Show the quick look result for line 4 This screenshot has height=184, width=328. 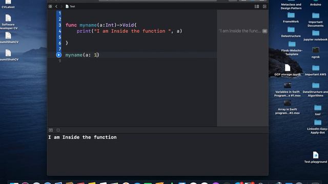point(264,31)
